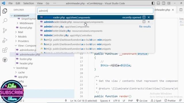184x103 pixels.
Task: Toggle the primary side bar layout icon
Action: 153,3
